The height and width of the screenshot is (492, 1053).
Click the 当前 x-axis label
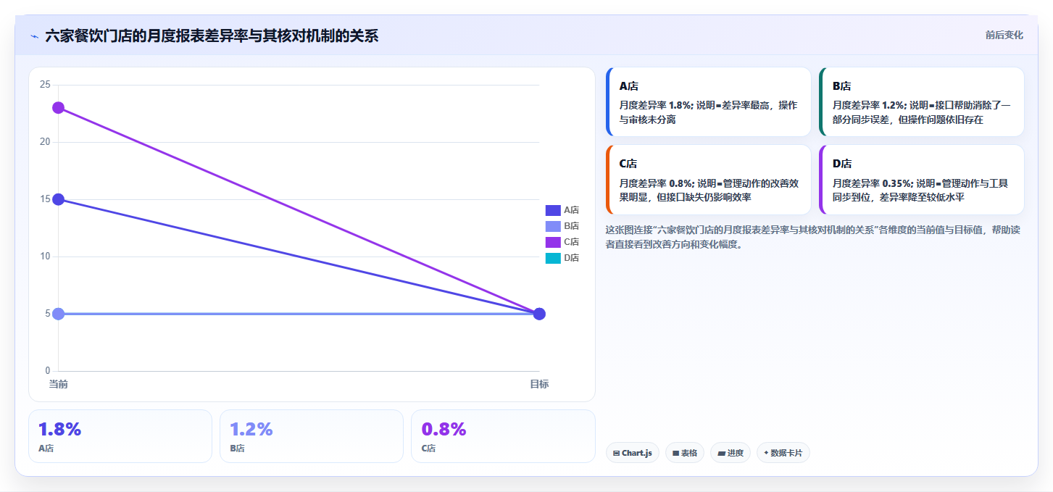click(59, 384)
